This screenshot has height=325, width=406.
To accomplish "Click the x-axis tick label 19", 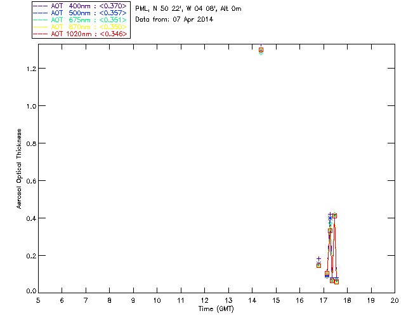I will coord(371,300).
